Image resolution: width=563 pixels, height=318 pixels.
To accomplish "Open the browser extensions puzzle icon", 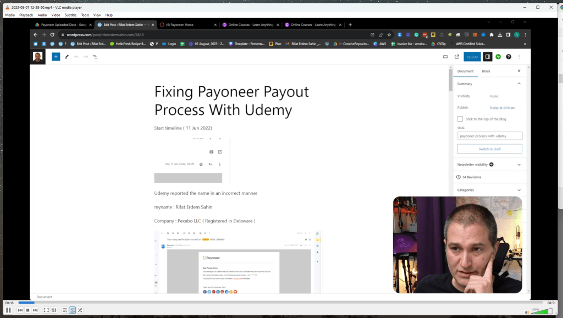I will pos(492,35).
